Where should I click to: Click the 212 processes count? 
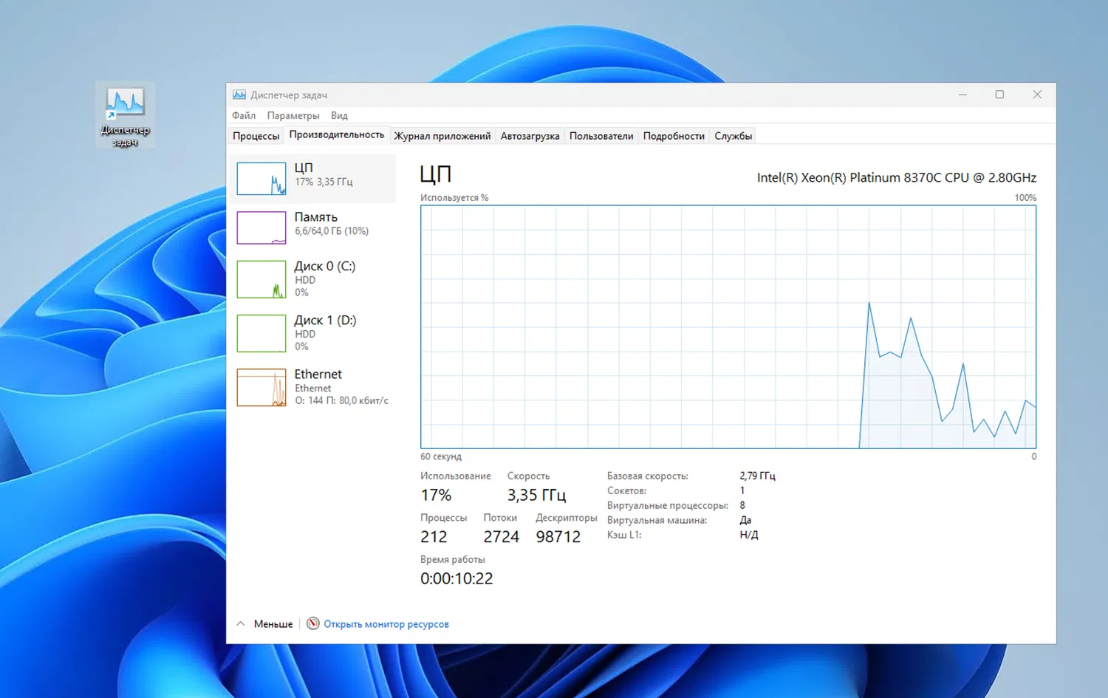point(434,537)
